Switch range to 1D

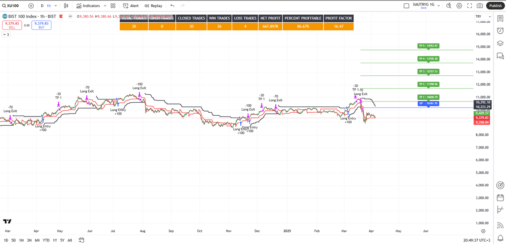click(6, 240)
